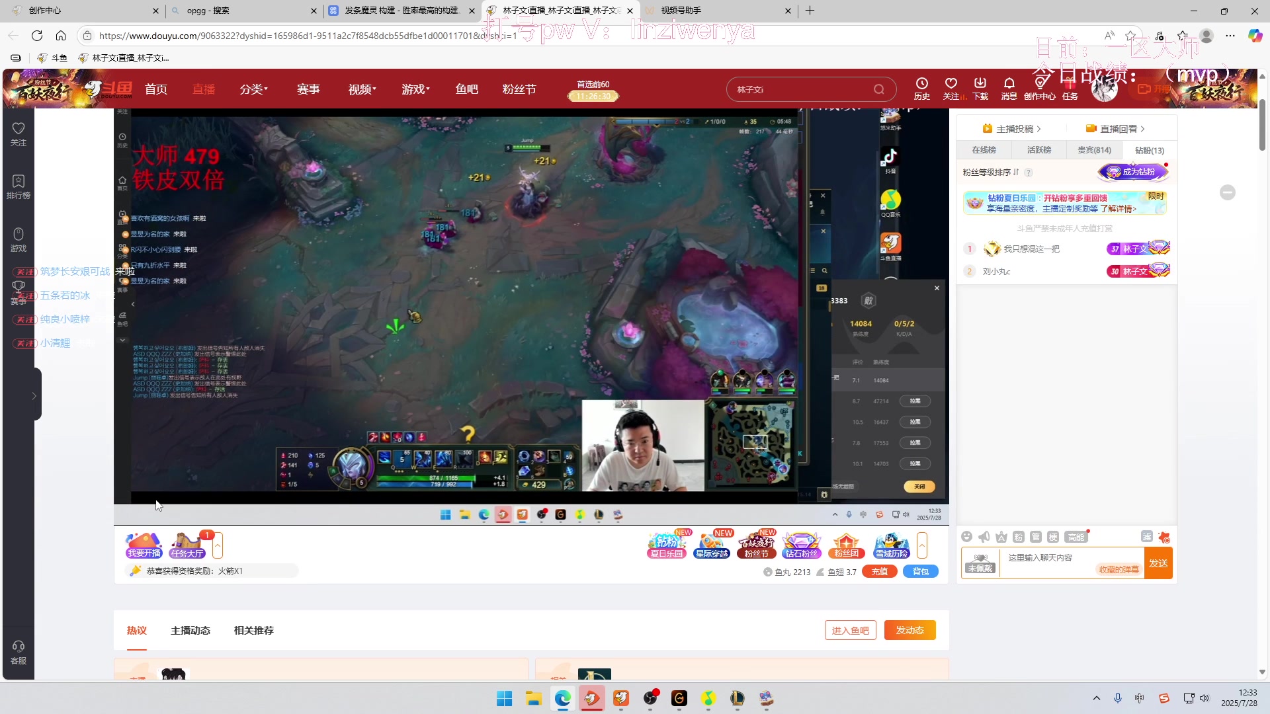The width and height of the screenshot is (1270, 714).
Task: Switch to 相关推荐 tab
Action: pos(253,631)
